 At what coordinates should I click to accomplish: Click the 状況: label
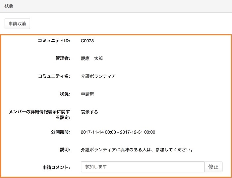point(65,94)
